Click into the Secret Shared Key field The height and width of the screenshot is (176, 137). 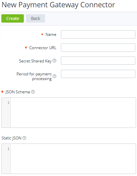98,61
